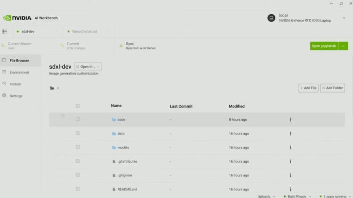Click the local machine icon
This screenshot has height=198, width=353.
[271, 18]
